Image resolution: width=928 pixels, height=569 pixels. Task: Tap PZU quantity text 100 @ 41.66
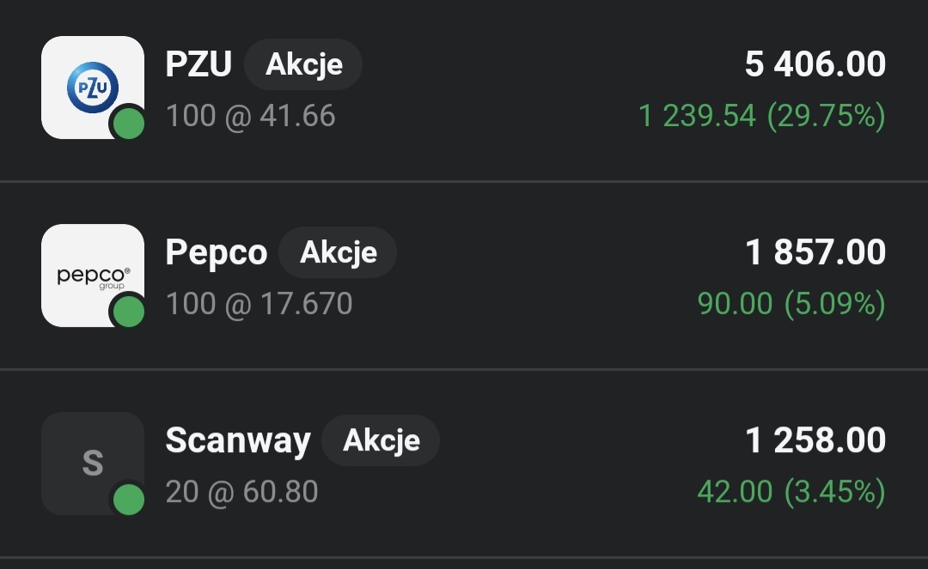click(x=250, y=116)
